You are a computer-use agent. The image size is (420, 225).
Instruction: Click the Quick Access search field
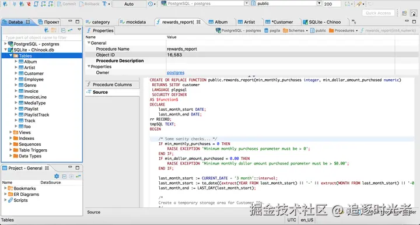(x=378, y=13)
